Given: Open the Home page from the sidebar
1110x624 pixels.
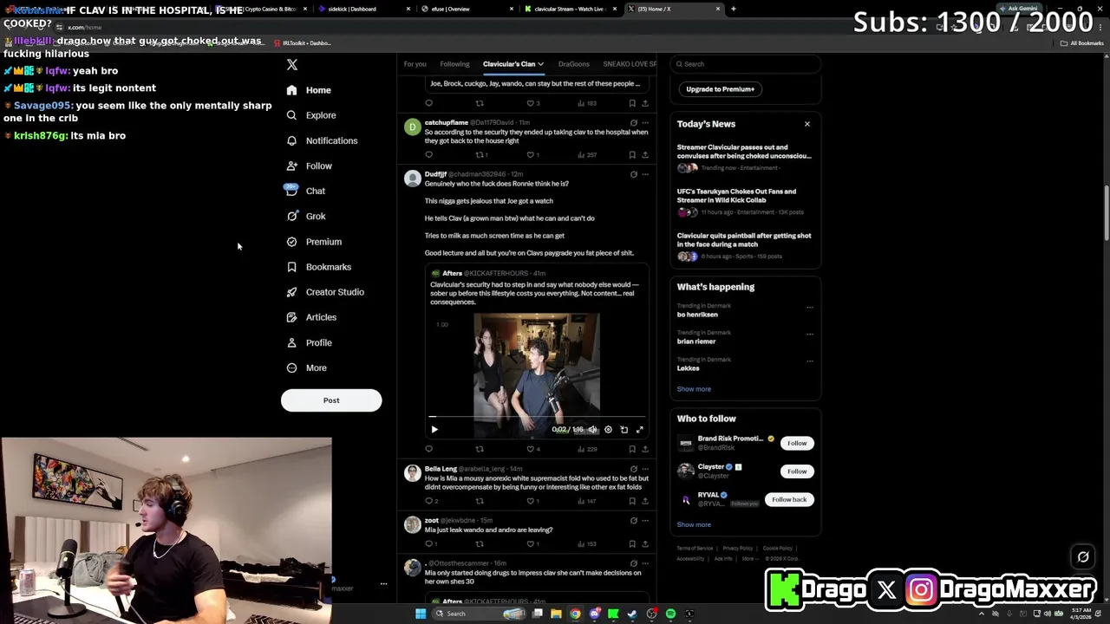Looking at the screenshot, I should coord(309,90).
